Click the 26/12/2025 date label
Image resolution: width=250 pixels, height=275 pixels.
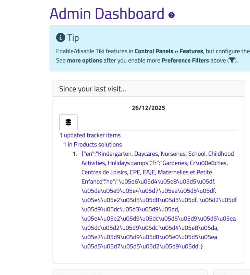pyautogui.click(x=148, y=108)
